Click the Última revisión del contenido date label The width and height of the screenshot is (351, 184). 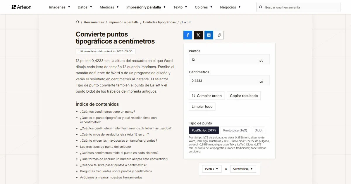105,51
